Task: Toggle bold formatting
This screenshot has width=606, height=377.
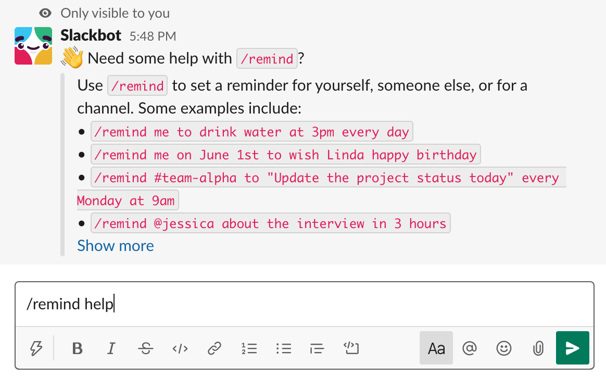Action: pyautogui.click(x=78, y=348)
